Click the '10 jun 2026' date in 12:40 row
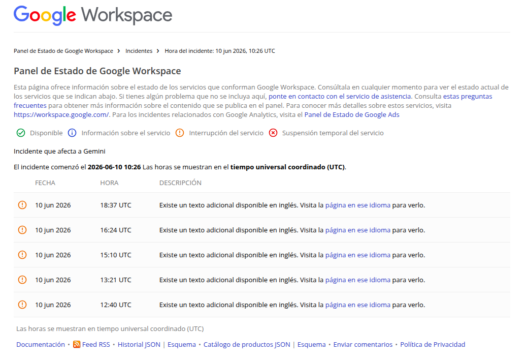 [x=53, y=305]
